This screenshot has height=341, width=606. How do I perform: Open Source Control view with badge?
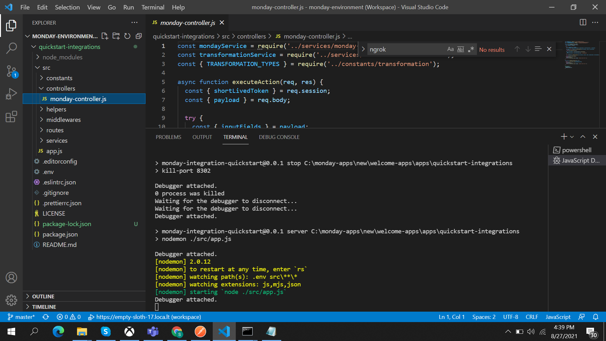click(11, 71)
